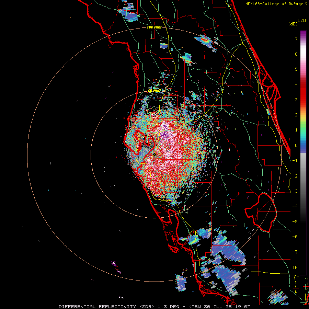Viewport: 309px width, 309px height.
Task: Click the TH label on the scale
Action: [x=295, y=267]
